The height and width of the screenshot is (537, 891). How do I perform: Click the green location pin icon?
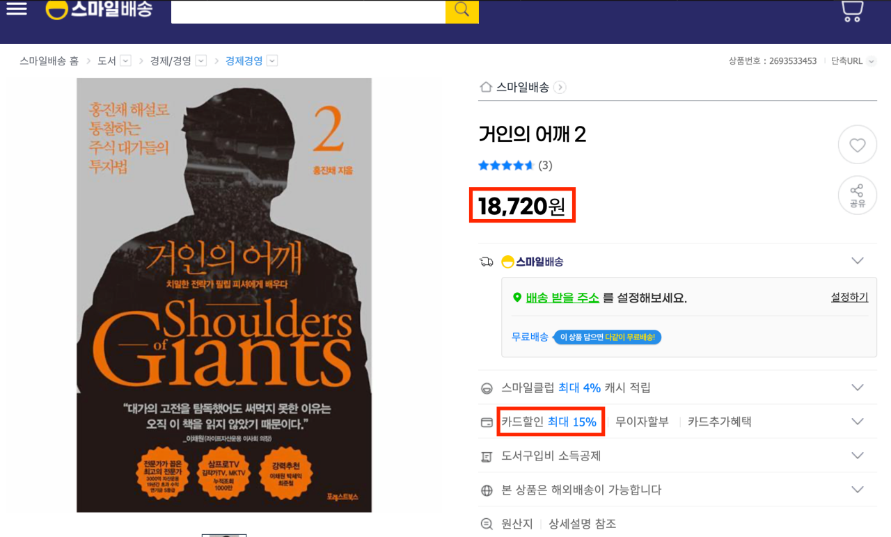coord(517,298)
